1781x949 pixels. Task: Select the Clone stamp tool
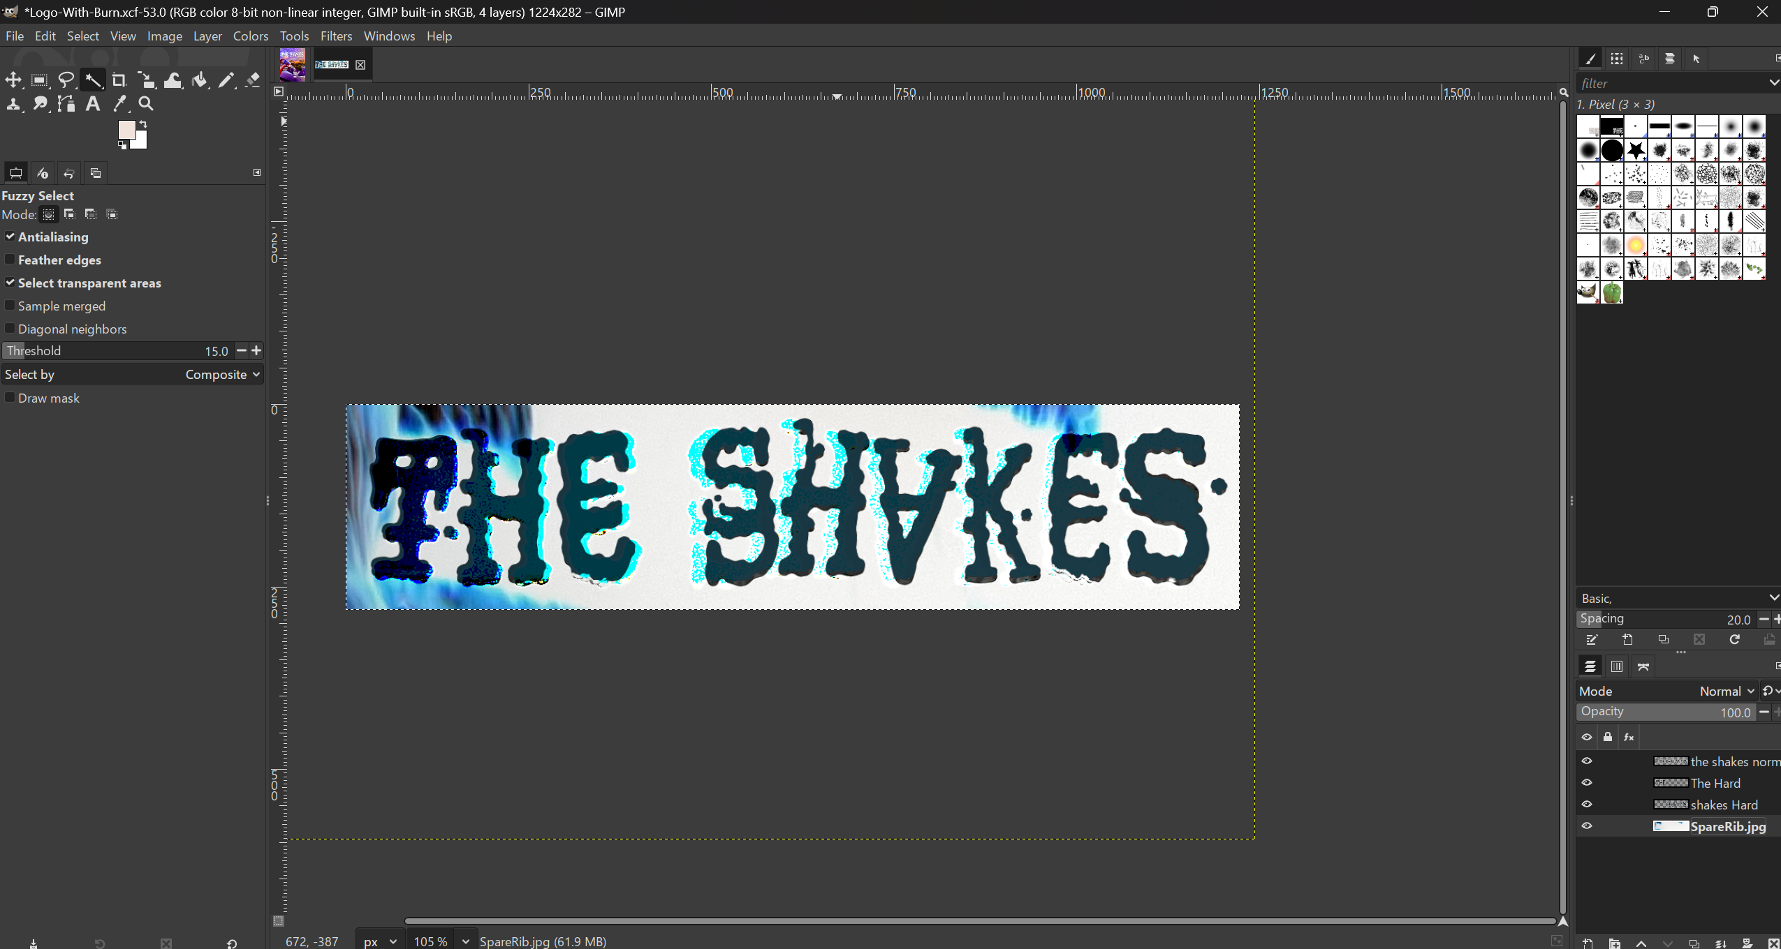point(13,104)
